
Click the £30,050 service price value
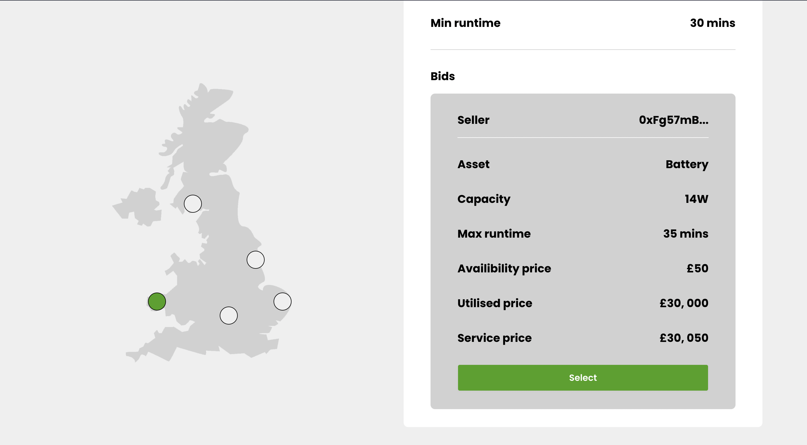point(684,338)
